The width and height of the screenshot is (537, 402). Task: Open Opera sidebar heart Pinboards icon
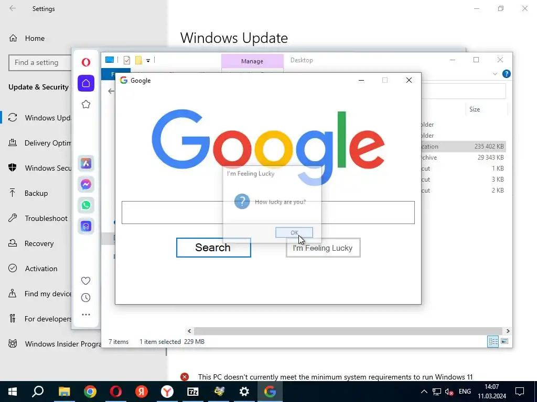[85, 281]
